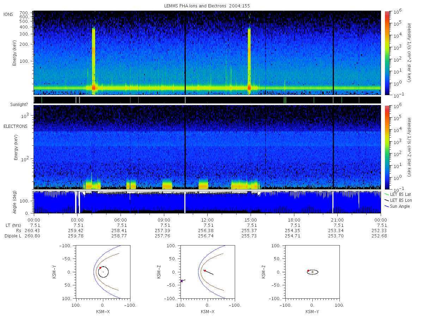Click the ELECTRONS panel label
This screenshot has width=423, height=317.
click(x=16, y=126)
